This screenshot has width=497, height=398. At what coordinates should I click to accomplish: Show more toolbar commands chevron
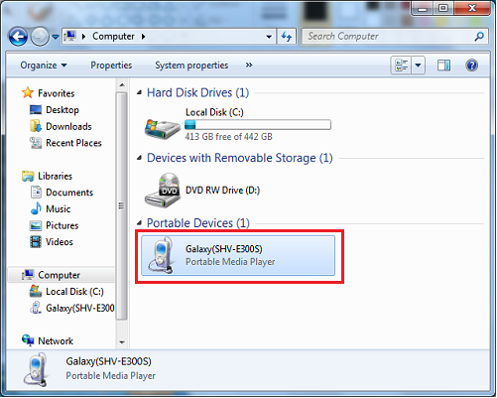249,65
